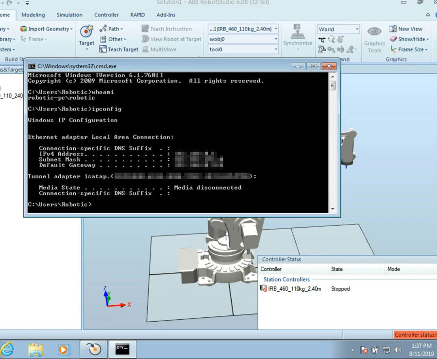Open Windows Explorer folder icon
The image size is (437, 359).
click(x=35, y=349)
